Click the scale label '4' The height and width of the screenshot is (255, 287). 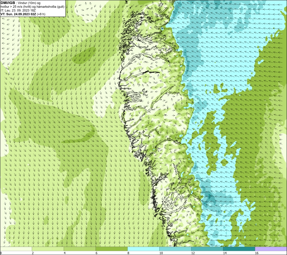[x=65, y=253]
